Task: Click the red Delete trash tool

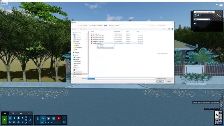Action: (x=59, y=118)
